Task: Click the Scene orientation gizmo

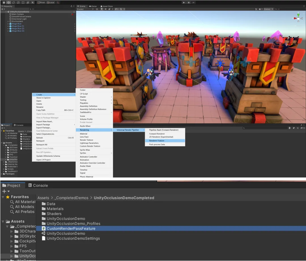Action: click(x=298, y=18)
